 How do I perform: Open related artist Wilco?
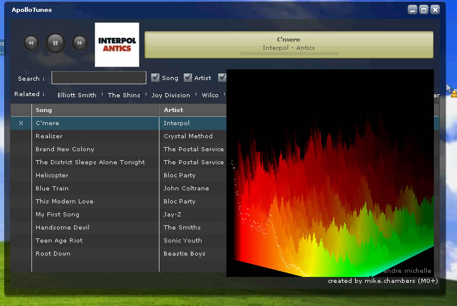click(x=210, y=95)
